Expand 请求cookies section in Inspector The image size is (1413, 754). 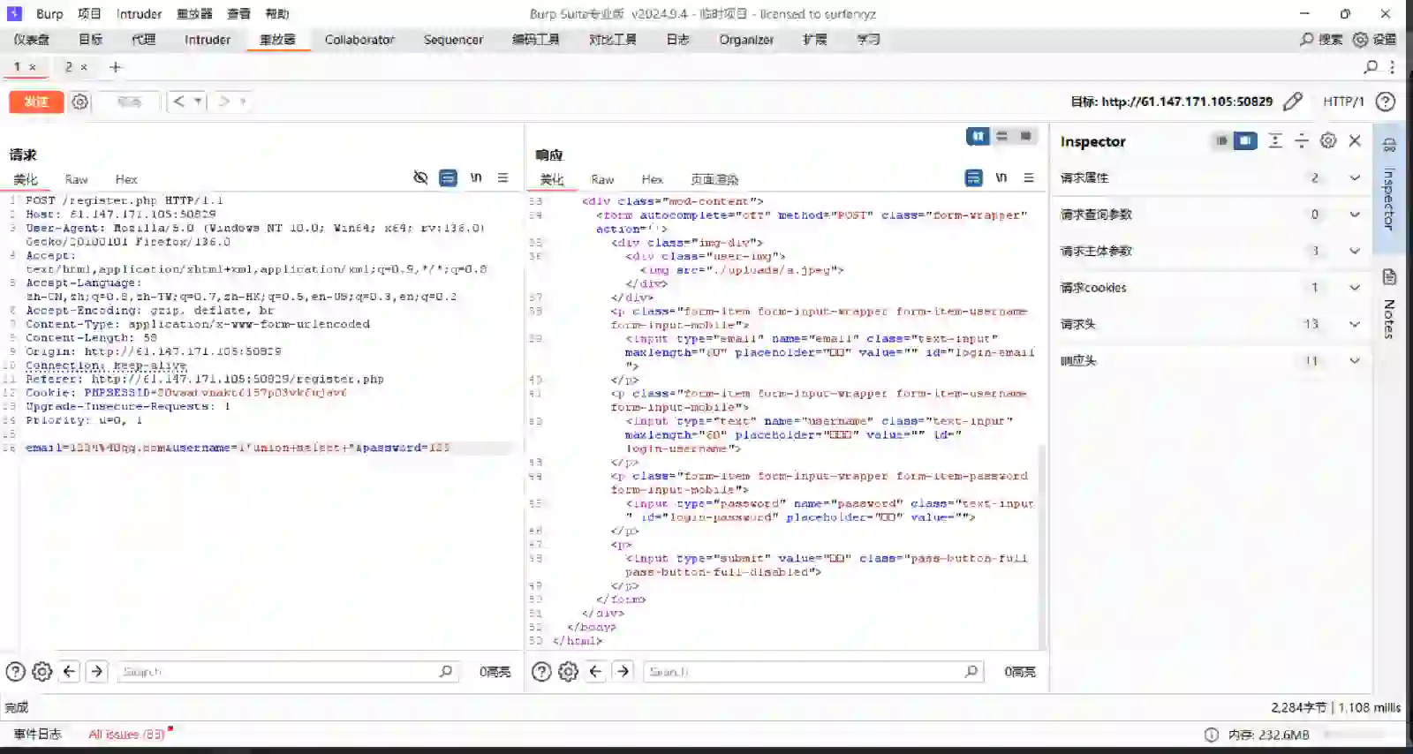1354,288
